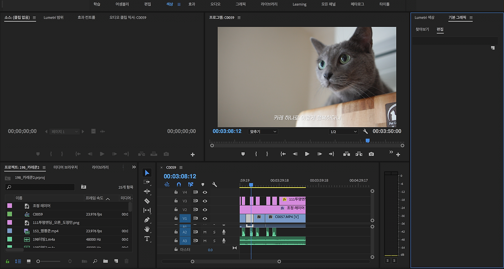The image size is (504, 269).
Task: Play the program monitor sequence
Action: pos(307,154)
